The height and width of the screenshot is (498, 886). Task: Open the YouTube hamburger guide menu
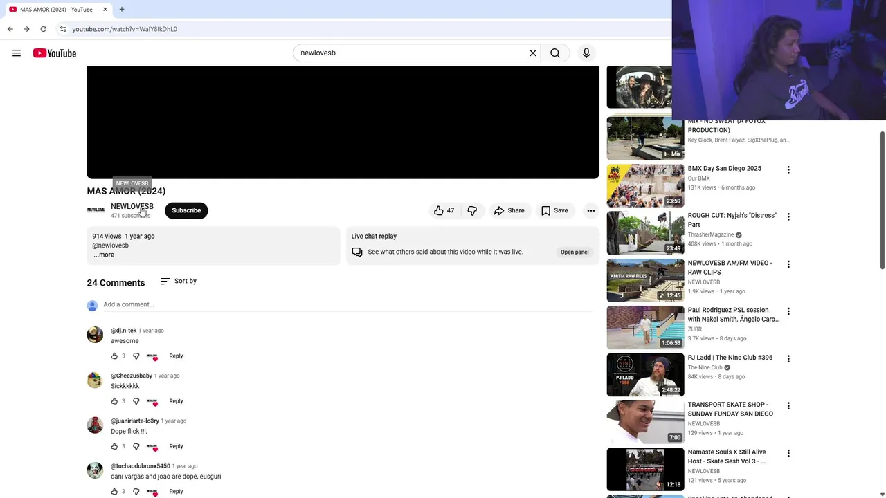(17, 53)
